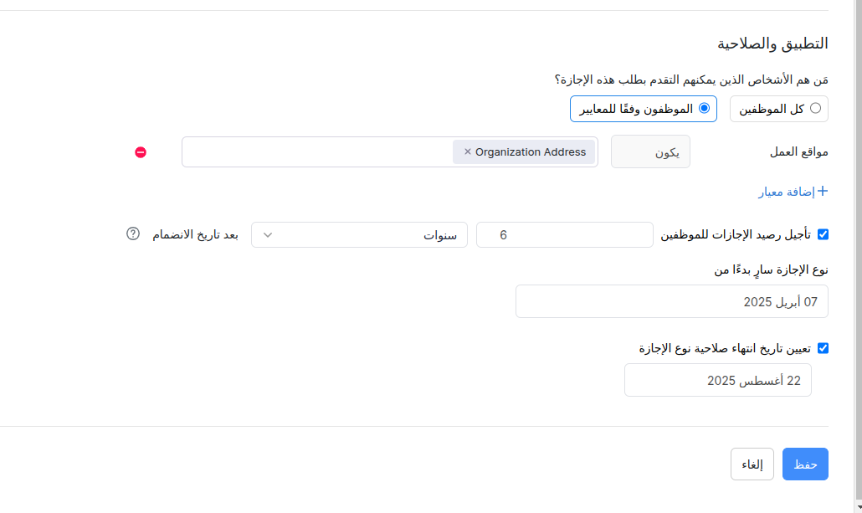Focus the number field containing 6

(x=564, y=235)
